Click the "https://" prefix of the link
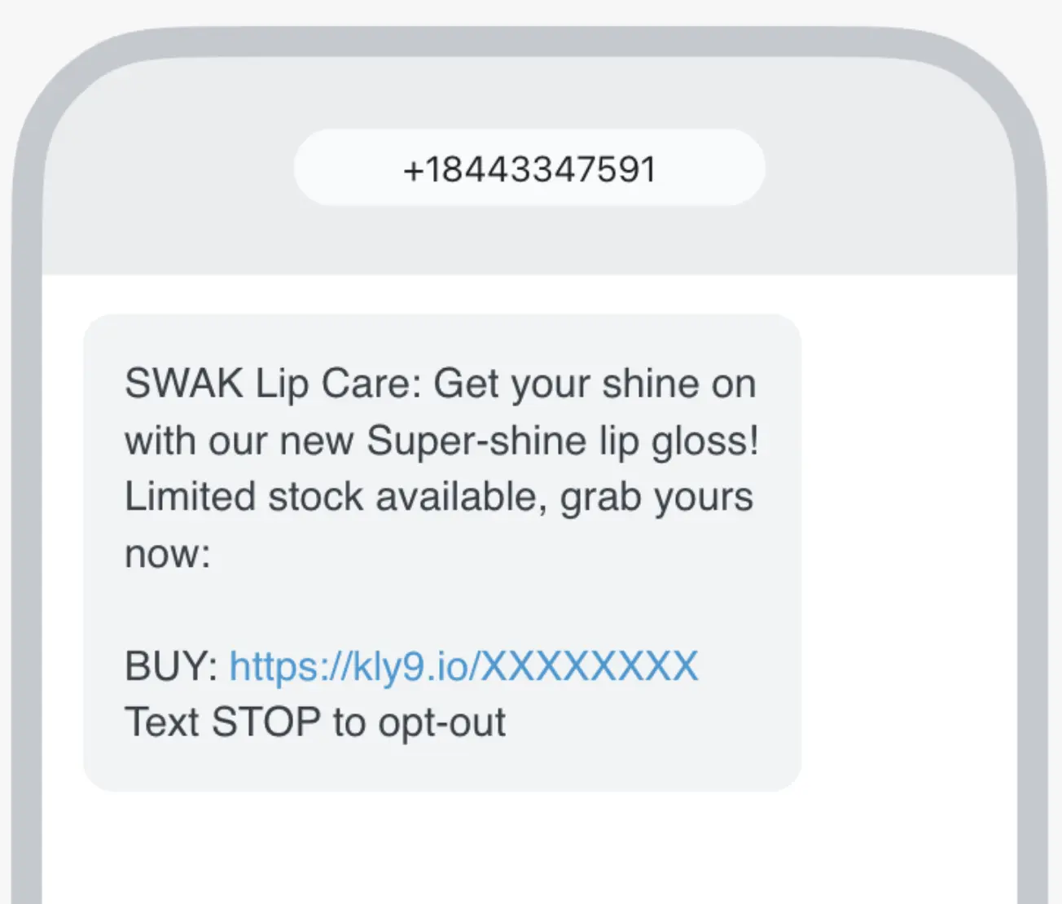1062x904 pixels. click(x=289, y=666)
